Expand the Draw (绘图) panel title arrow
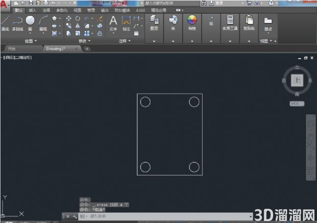Screen dimensions: 317x223 click(x=36, y=41)
